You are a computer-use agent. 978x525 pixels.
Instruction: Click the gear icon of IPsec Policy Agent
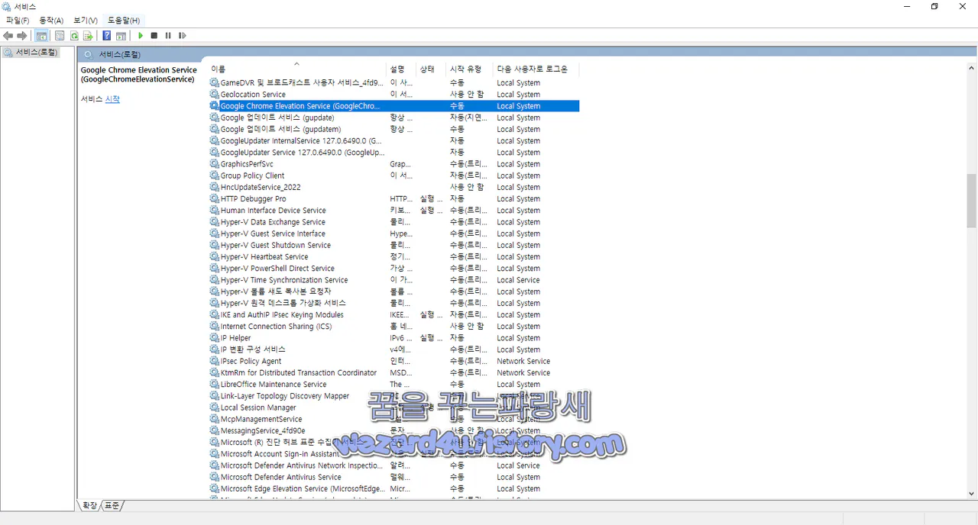tap(215, 361)
